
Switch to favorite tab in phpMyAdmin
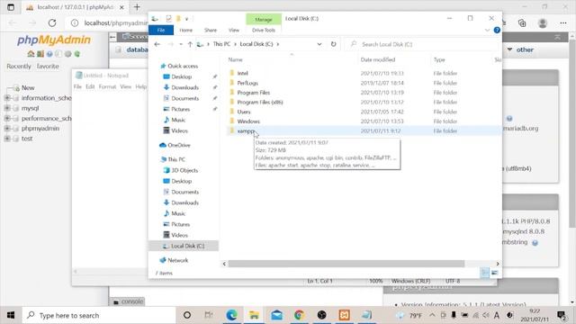pyautogui.click(x=48, y=66)
